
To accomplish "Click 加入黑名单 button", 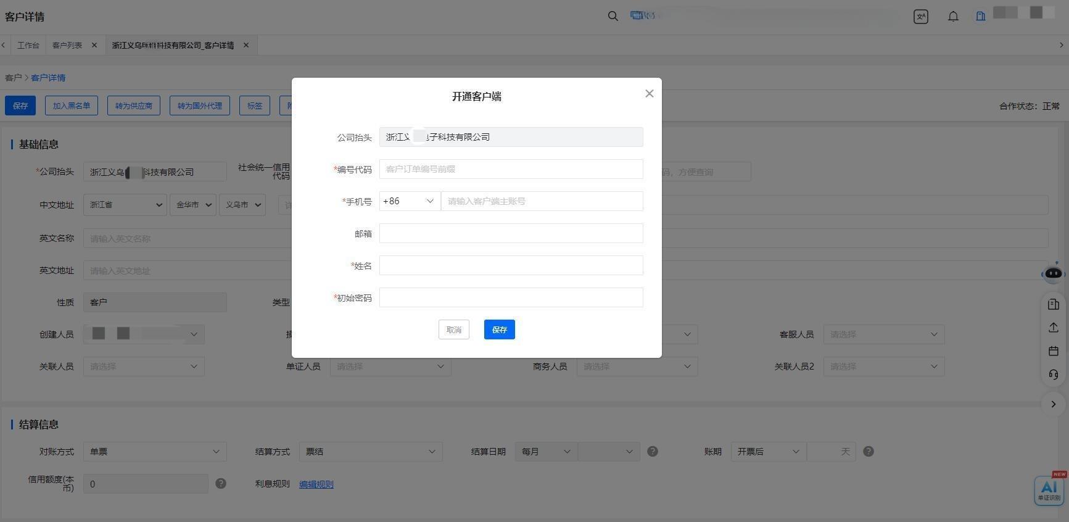I will (72, 106).
